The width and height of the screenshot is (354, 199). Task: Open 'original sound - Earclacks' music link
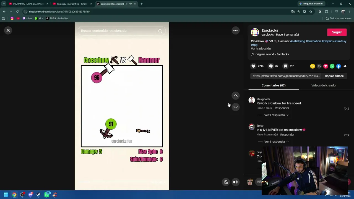tap(272, 54)
